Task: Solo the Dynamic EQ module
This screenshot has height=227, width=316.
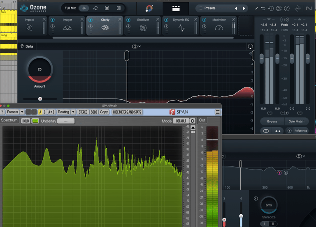Action: pos(166,26)
